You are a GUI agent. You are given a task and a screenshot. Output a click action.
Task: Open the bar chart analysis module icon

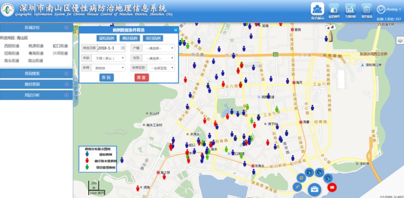click(x=350, y=10)
